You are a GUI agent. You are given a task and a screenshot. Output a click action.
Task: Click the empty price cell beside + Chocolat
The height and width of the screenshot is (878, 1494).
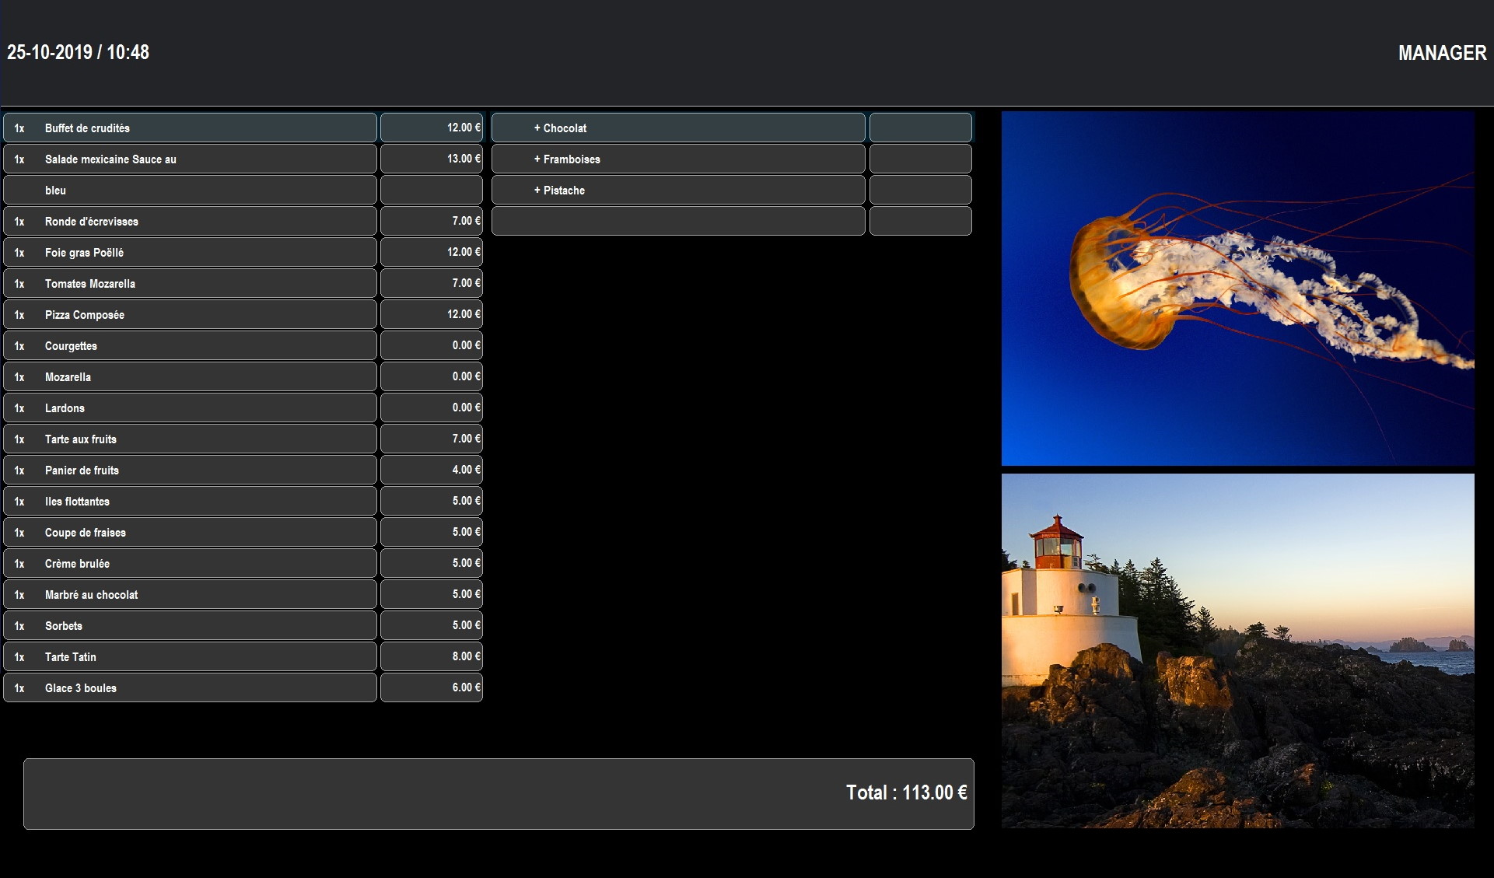pos(921,128)
